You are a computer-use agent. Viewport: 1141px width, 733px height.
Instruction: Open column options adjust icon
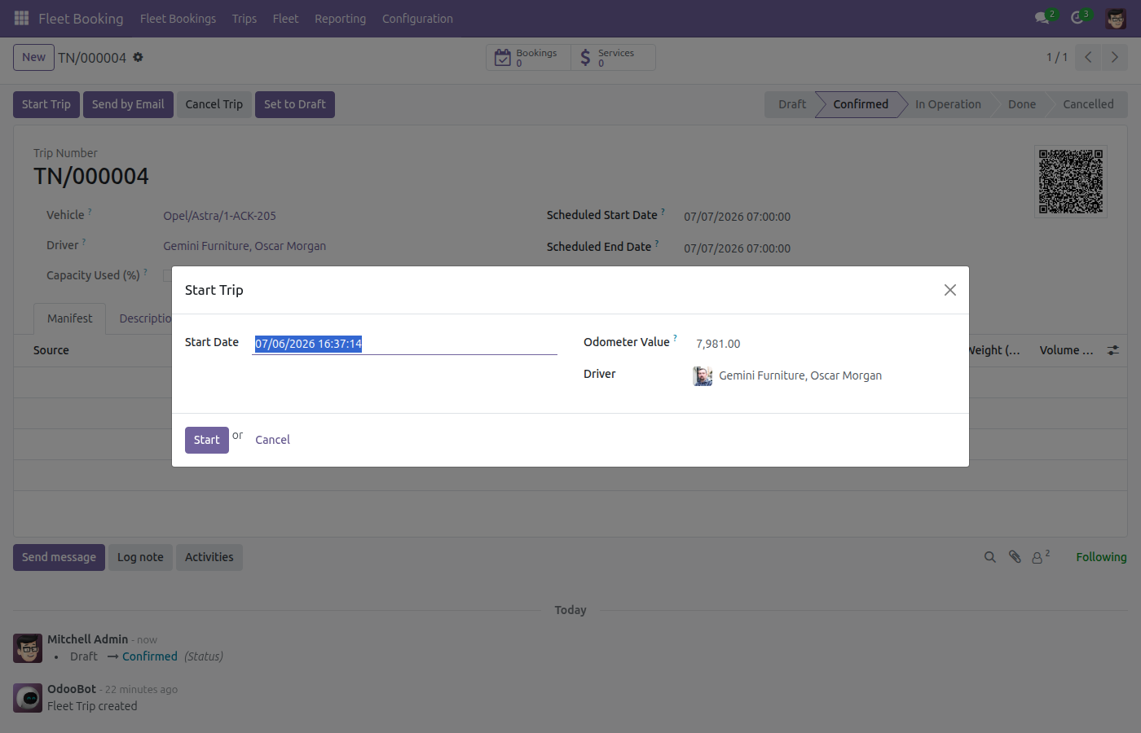[1112, 350]
